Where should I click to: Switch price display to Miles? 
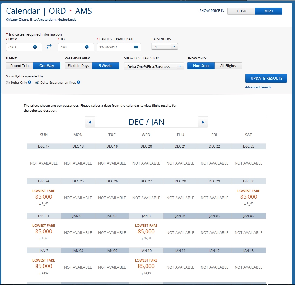click(x=268, y=11)
